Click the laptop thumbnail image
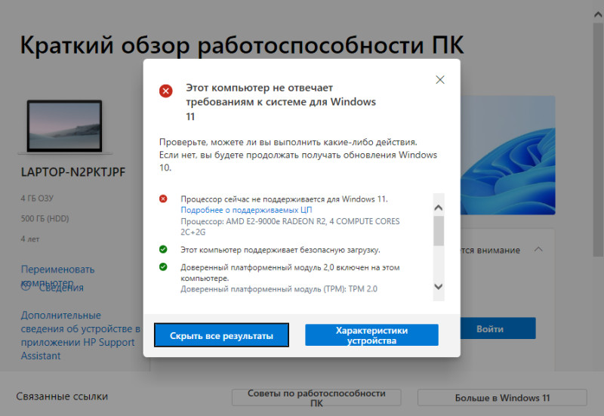 pyautogui.click(x=65, y=126)
